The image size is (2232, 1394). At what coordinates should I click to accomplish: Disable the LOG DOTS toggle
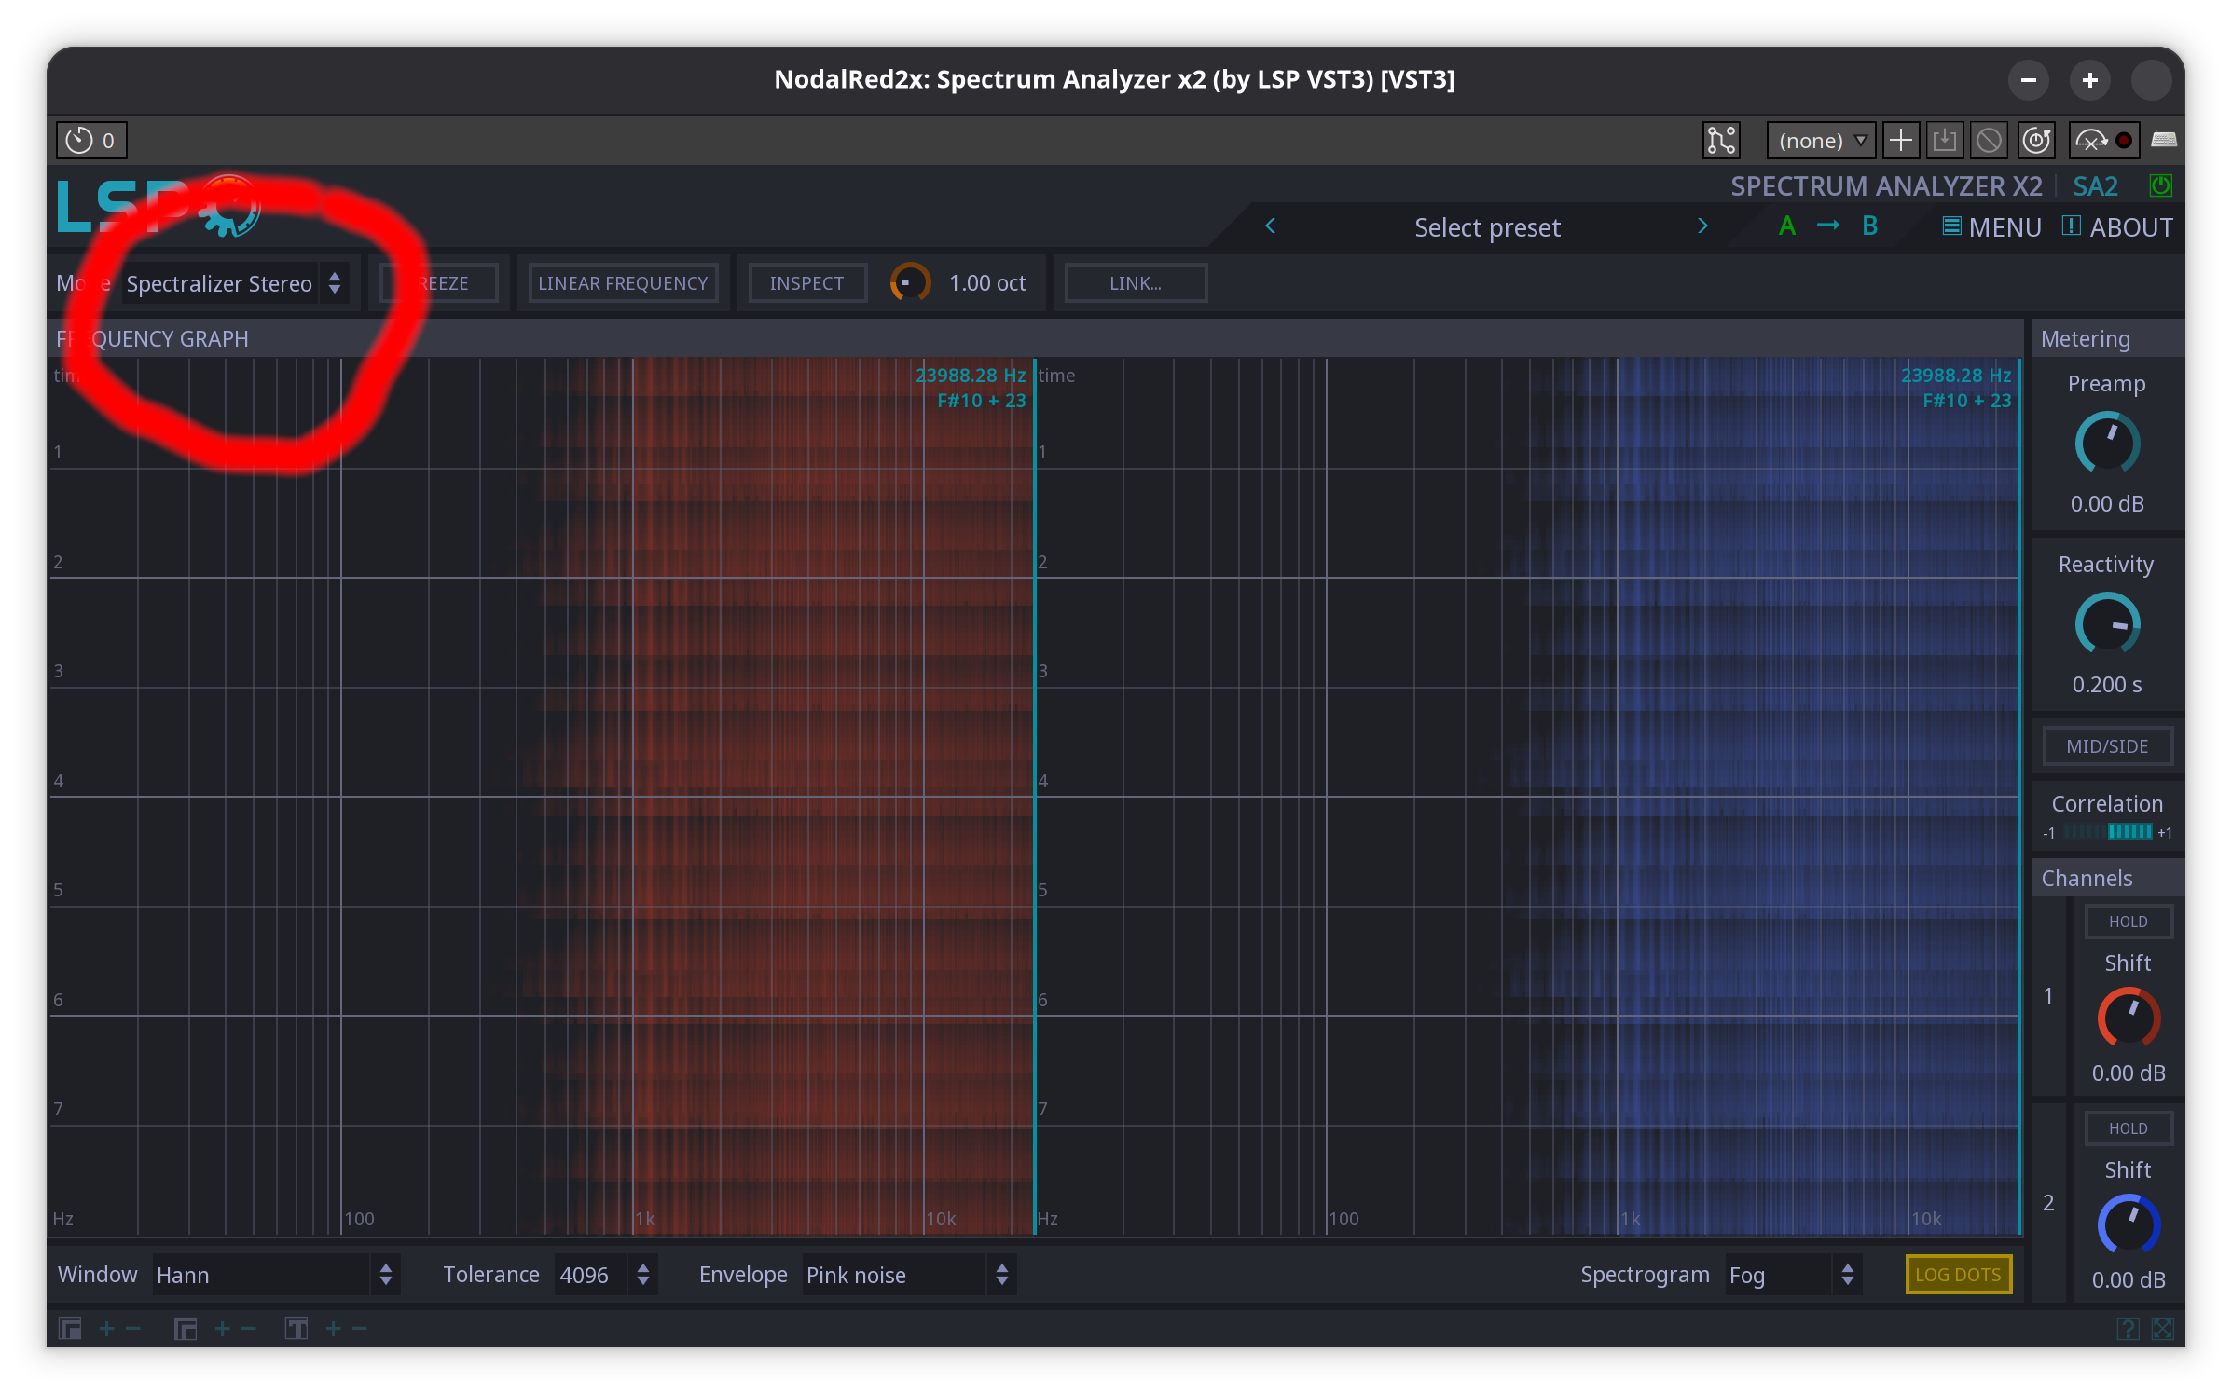1958,1275
